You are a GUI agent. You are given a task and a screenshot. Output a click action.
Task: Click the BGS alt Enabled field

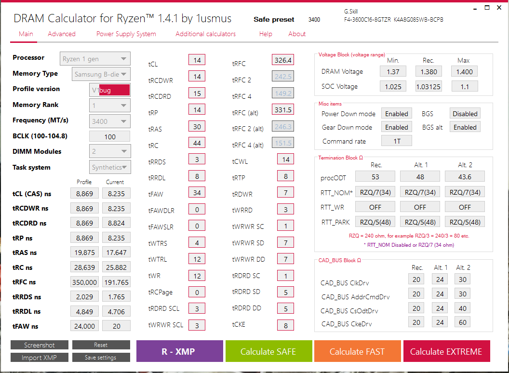465,127
